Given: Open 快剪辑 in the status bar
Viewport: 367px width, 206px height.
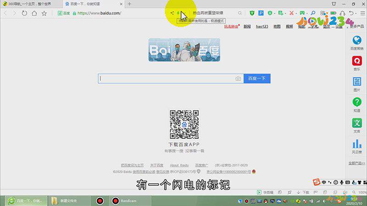Looking at the screenshot, I should [265, 192].
